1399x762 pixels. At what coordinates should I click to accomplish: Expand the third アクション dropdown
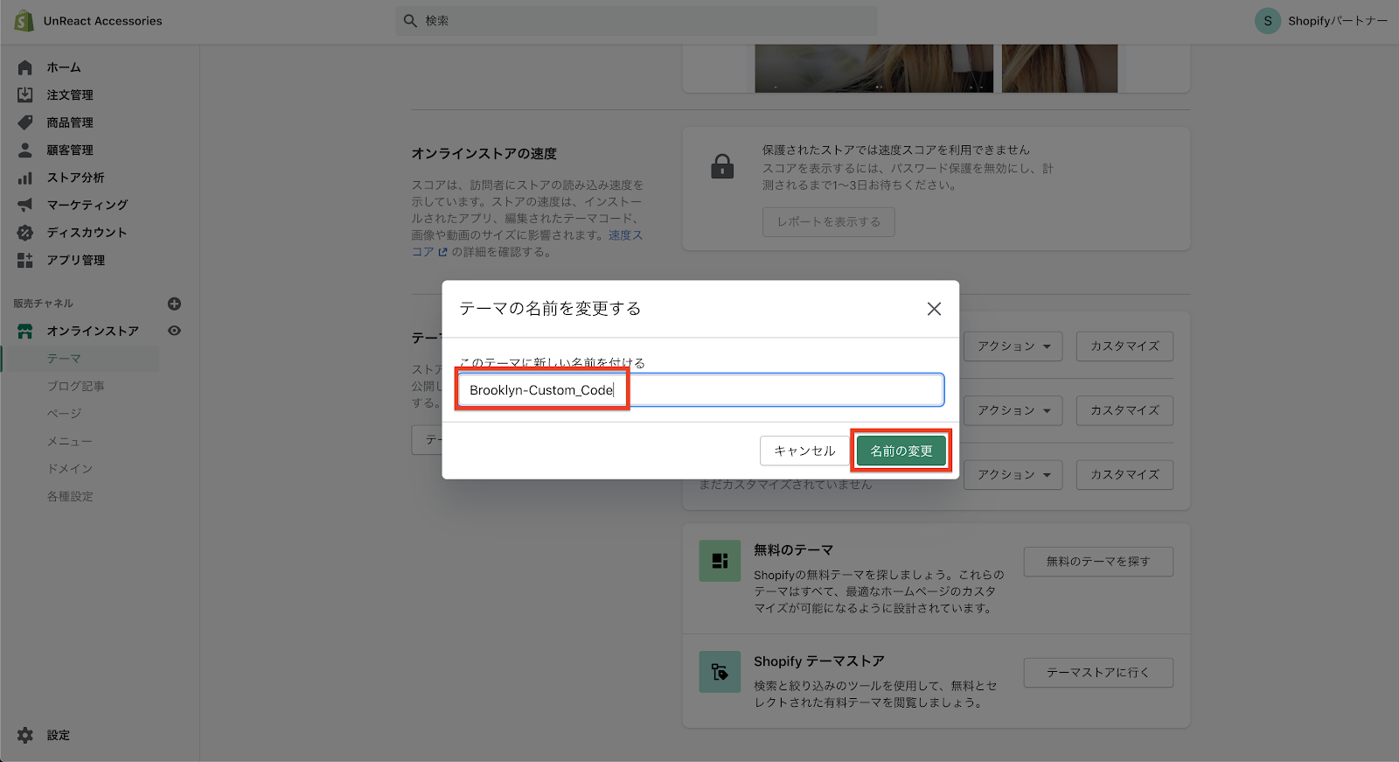click(1013, 474)
